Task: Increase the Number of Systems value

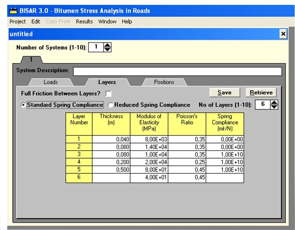Action: [x=107, y=45]
